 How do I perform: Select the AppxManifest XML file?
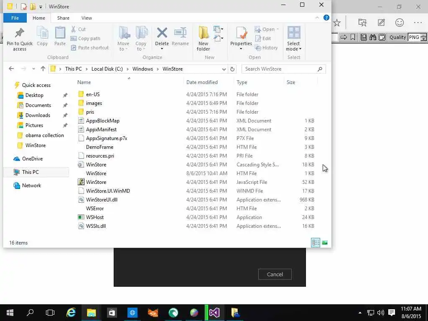101,130
